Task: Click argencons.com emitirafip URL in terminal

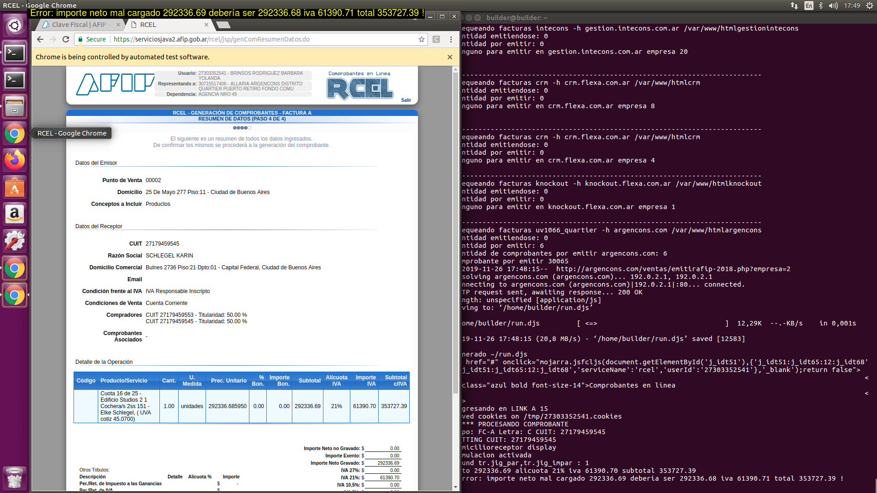Action: coord(673,269)
